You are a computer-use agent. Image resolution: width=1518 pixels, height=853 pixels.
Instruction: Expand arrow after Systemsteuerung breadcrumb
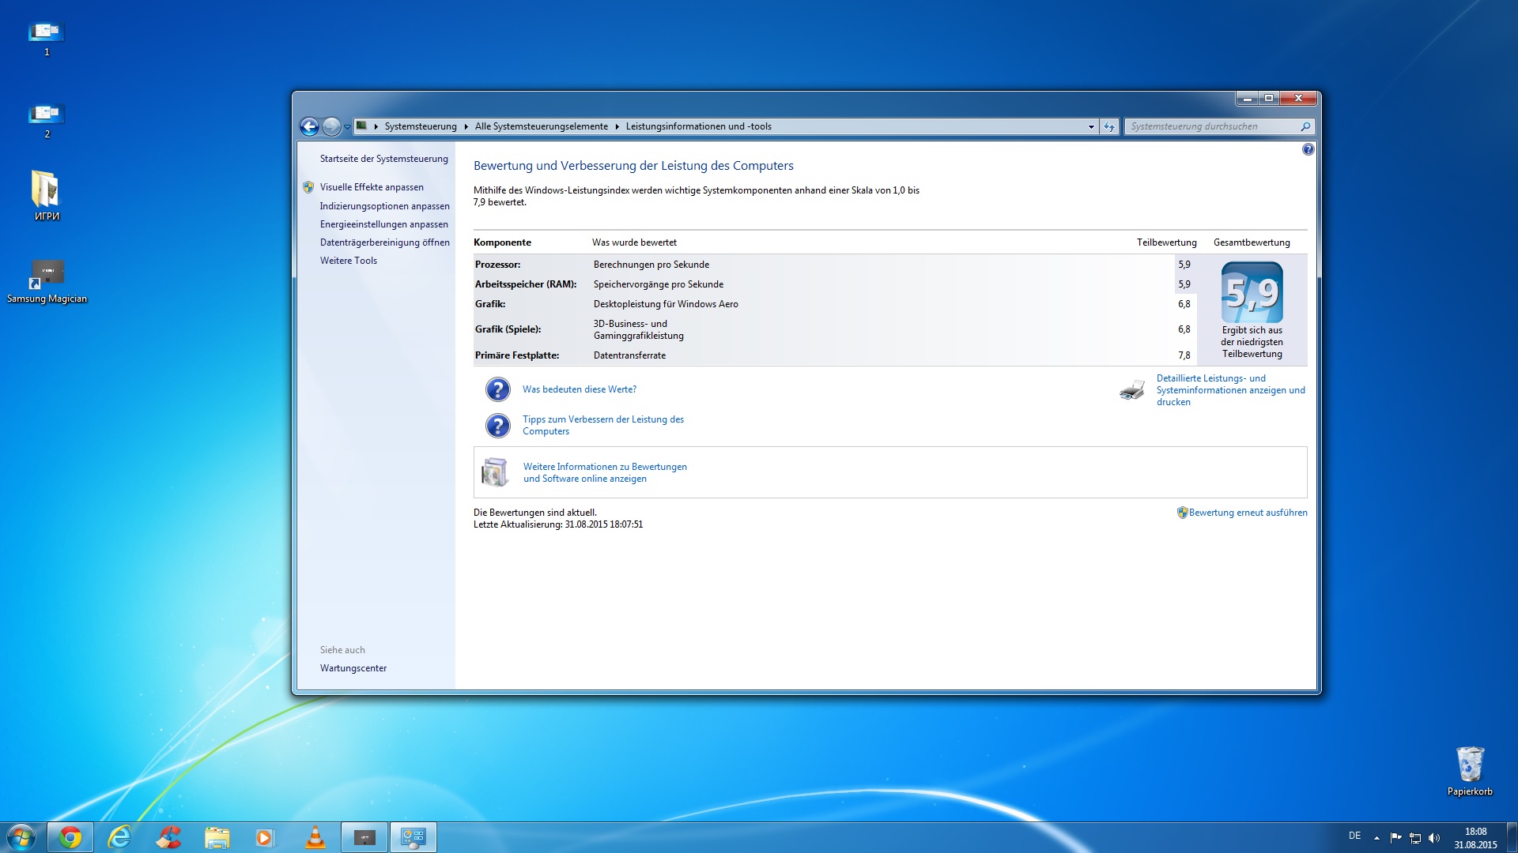pos(466,126)
